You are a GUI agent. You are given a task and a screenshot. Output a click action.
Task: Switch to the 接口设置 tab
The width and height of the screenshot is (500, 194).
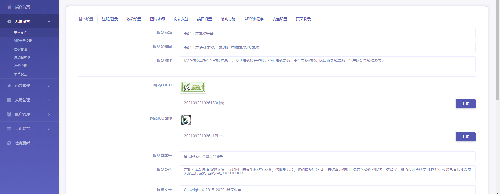coord(205,19)
